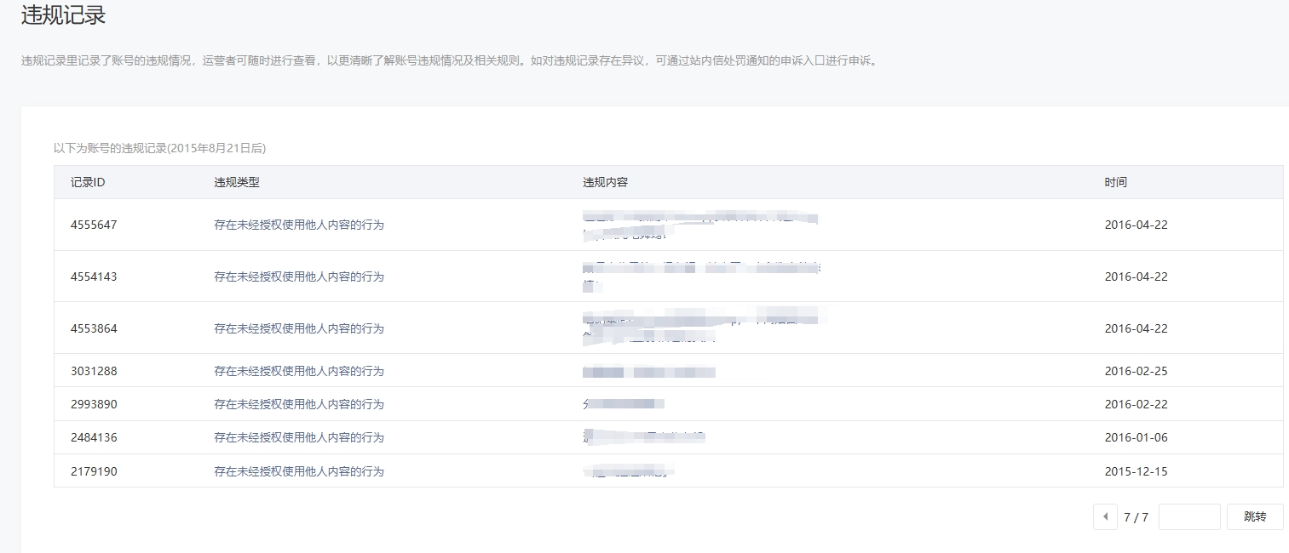The width and height of the screenshot is (1289, 553).
Task: Click the violation type link for record 2484136
Action: [x=299, y=437]
